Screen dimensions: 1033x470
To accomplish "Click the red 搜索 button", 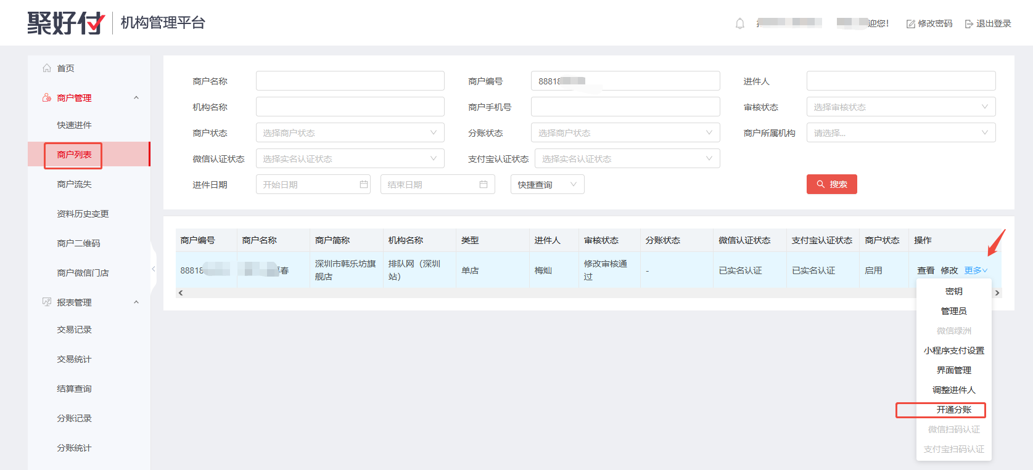I will [x=831, y=184].
